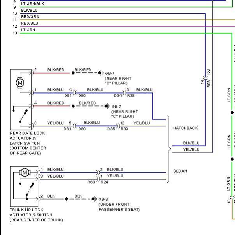Image resolution: width=235 pixels, height=235 pixels.
Task: Select the LT GRN label on line 13
Action: click(28, 30)
